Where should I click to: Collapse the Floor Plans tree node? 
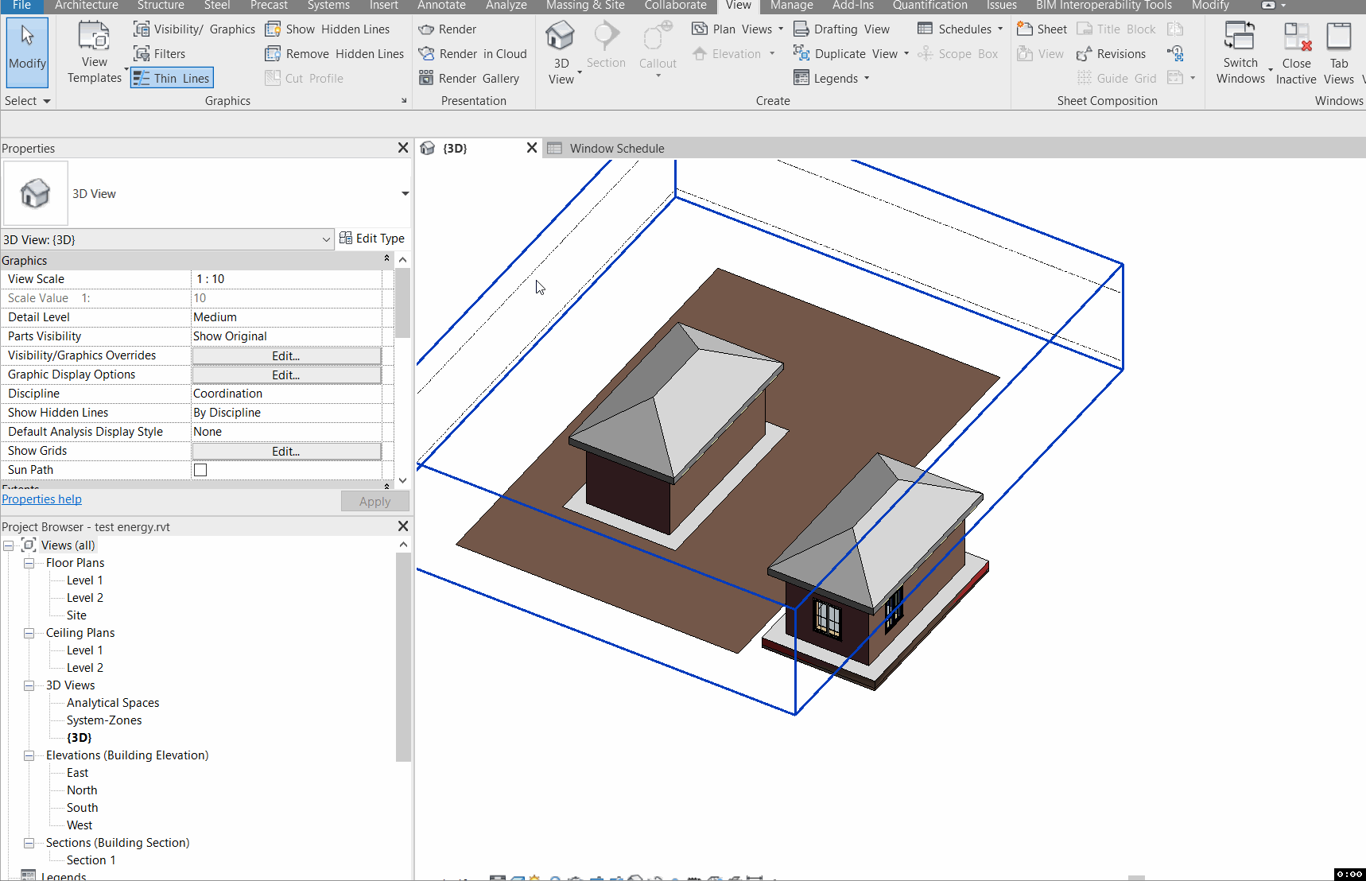click(x=29, y=563)
